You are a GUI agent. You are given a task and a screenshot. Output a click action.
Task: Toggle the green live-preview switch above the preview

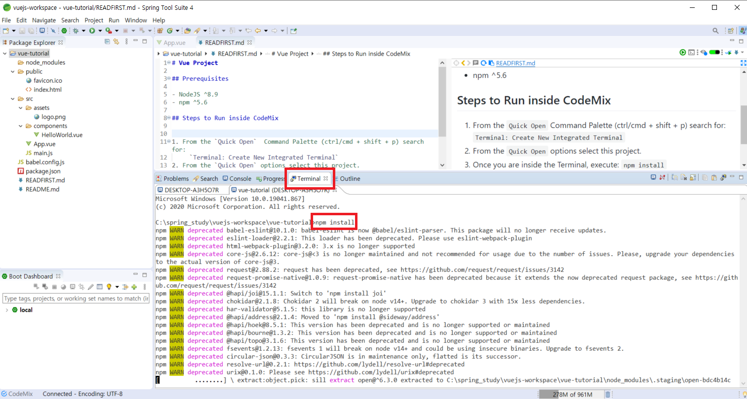tap(714, 52)
